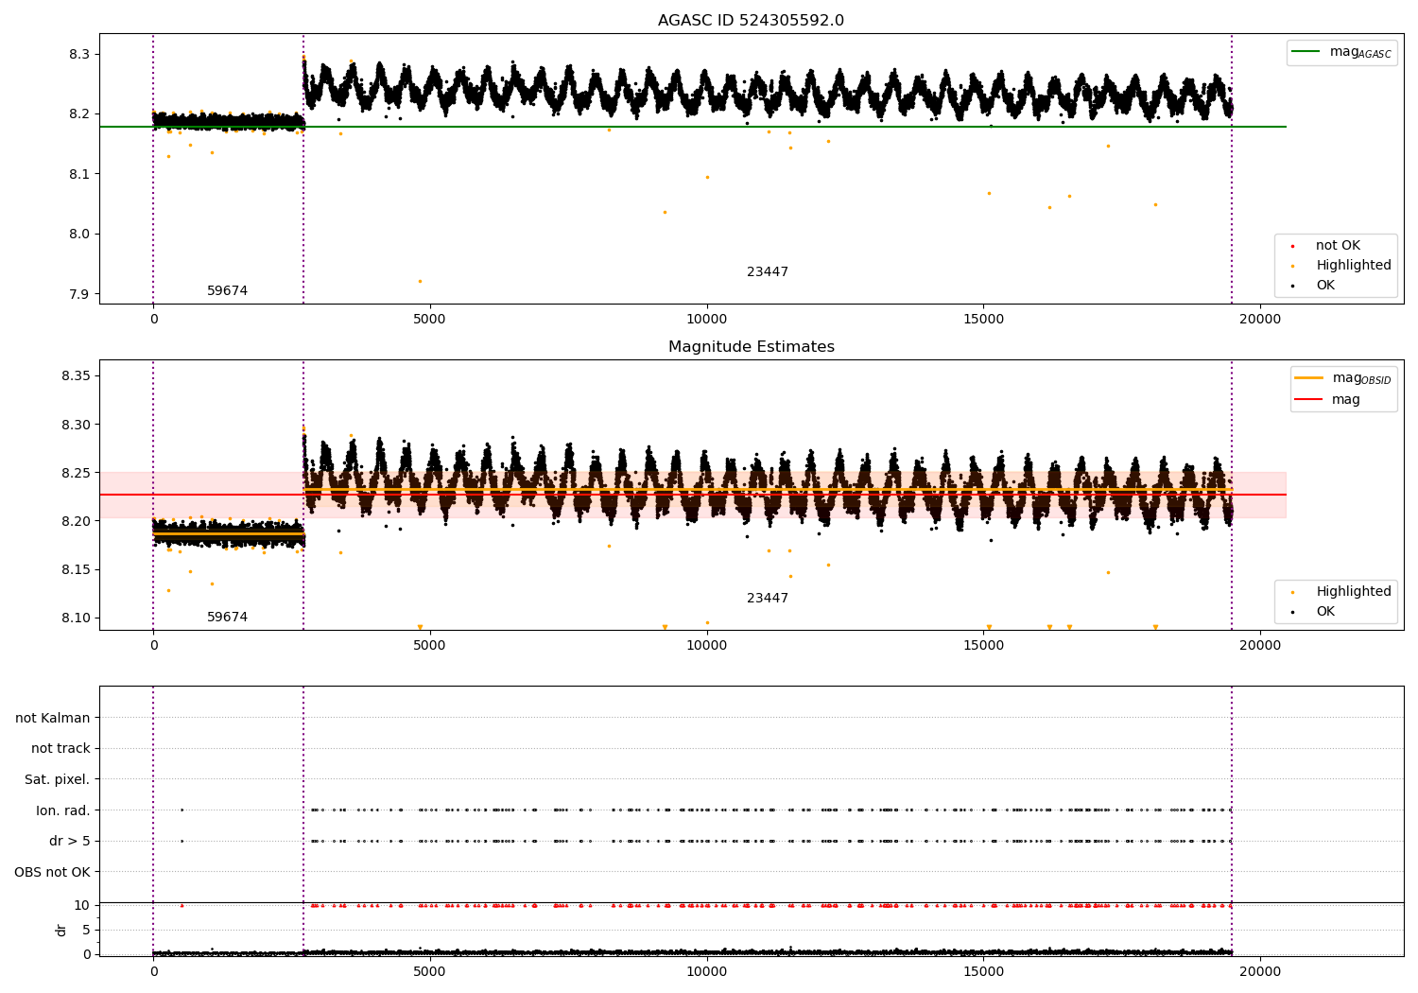Click the 'OBS not OK' axis label
1418x993 pixels.
click(52, 872)
